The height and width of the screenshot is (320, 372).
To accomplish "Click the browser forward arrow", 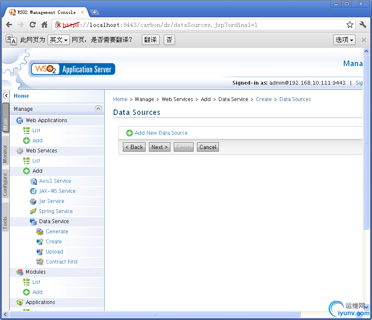I will click(21, 25).
